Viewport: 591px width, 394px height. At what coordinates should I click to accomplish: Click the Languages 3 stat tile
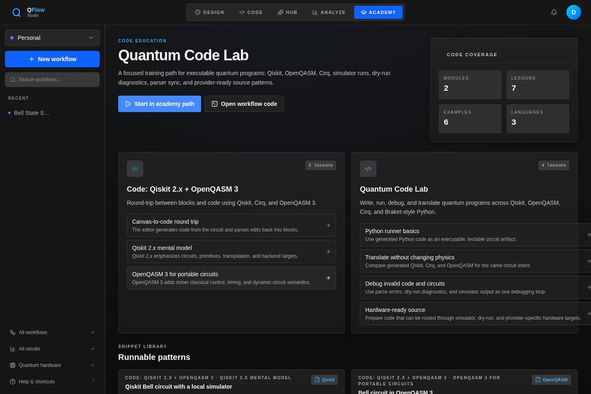[538, 119]
